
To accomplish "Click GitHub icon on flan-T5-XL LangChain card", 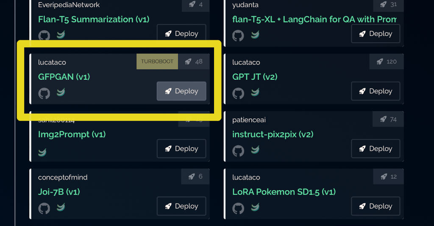I will pos(238,35).
